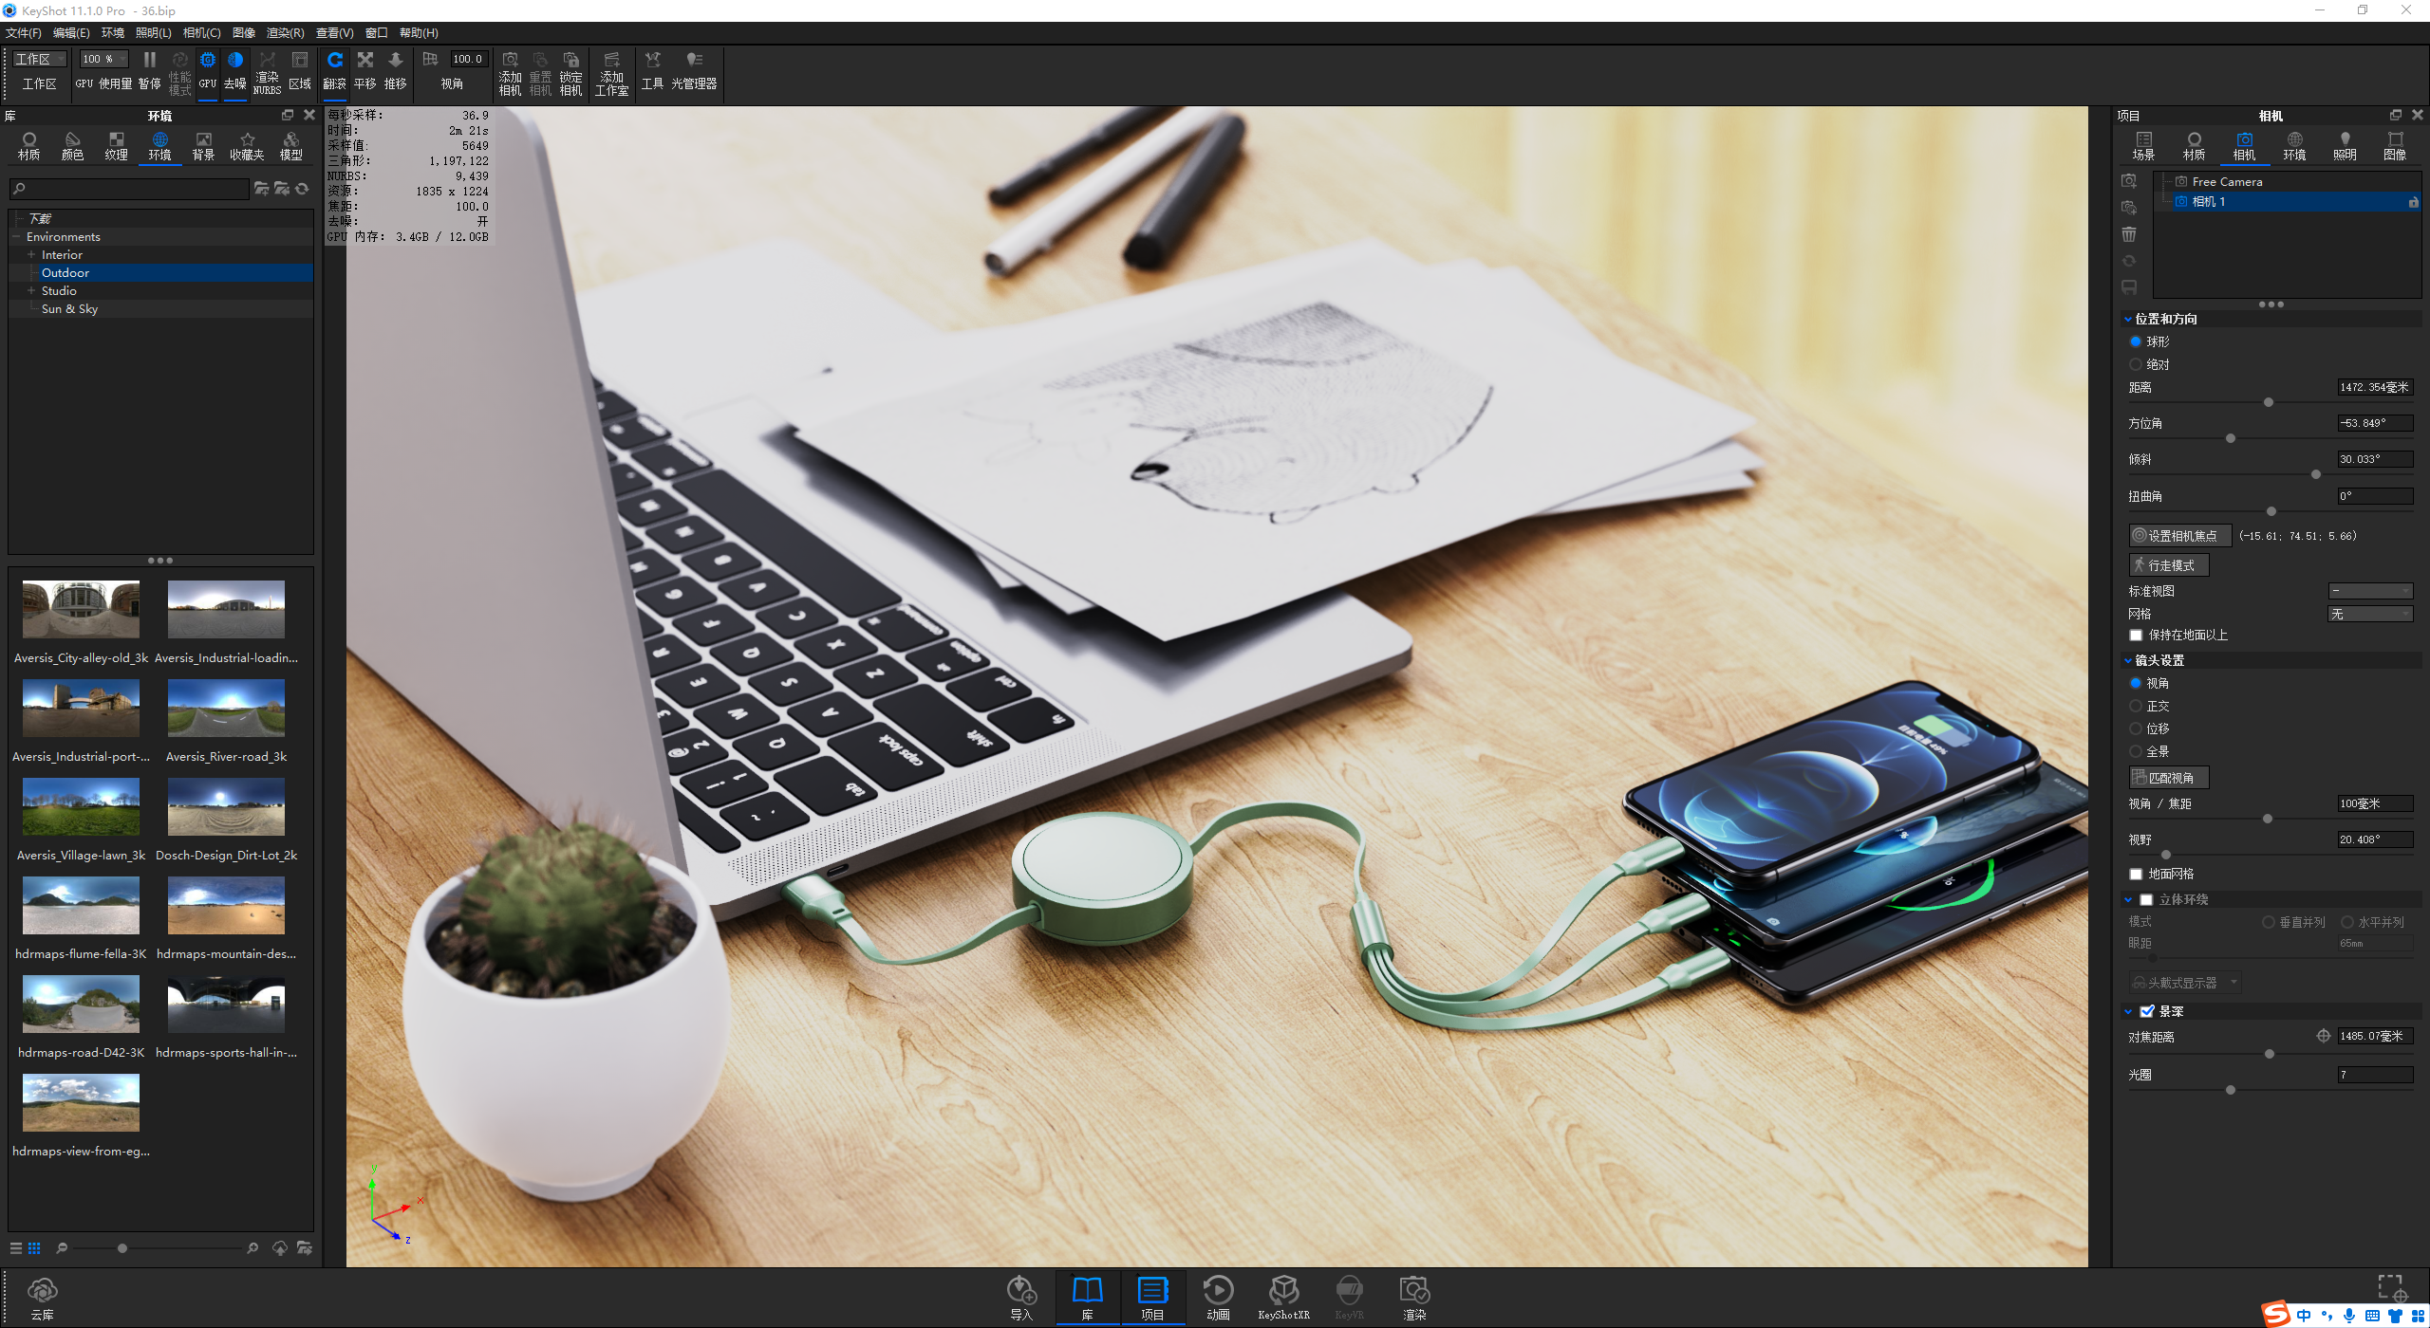Click the Render (渲染) icon at bottom
Screen dimensions: 2430x1328
click(1414, 1298)
